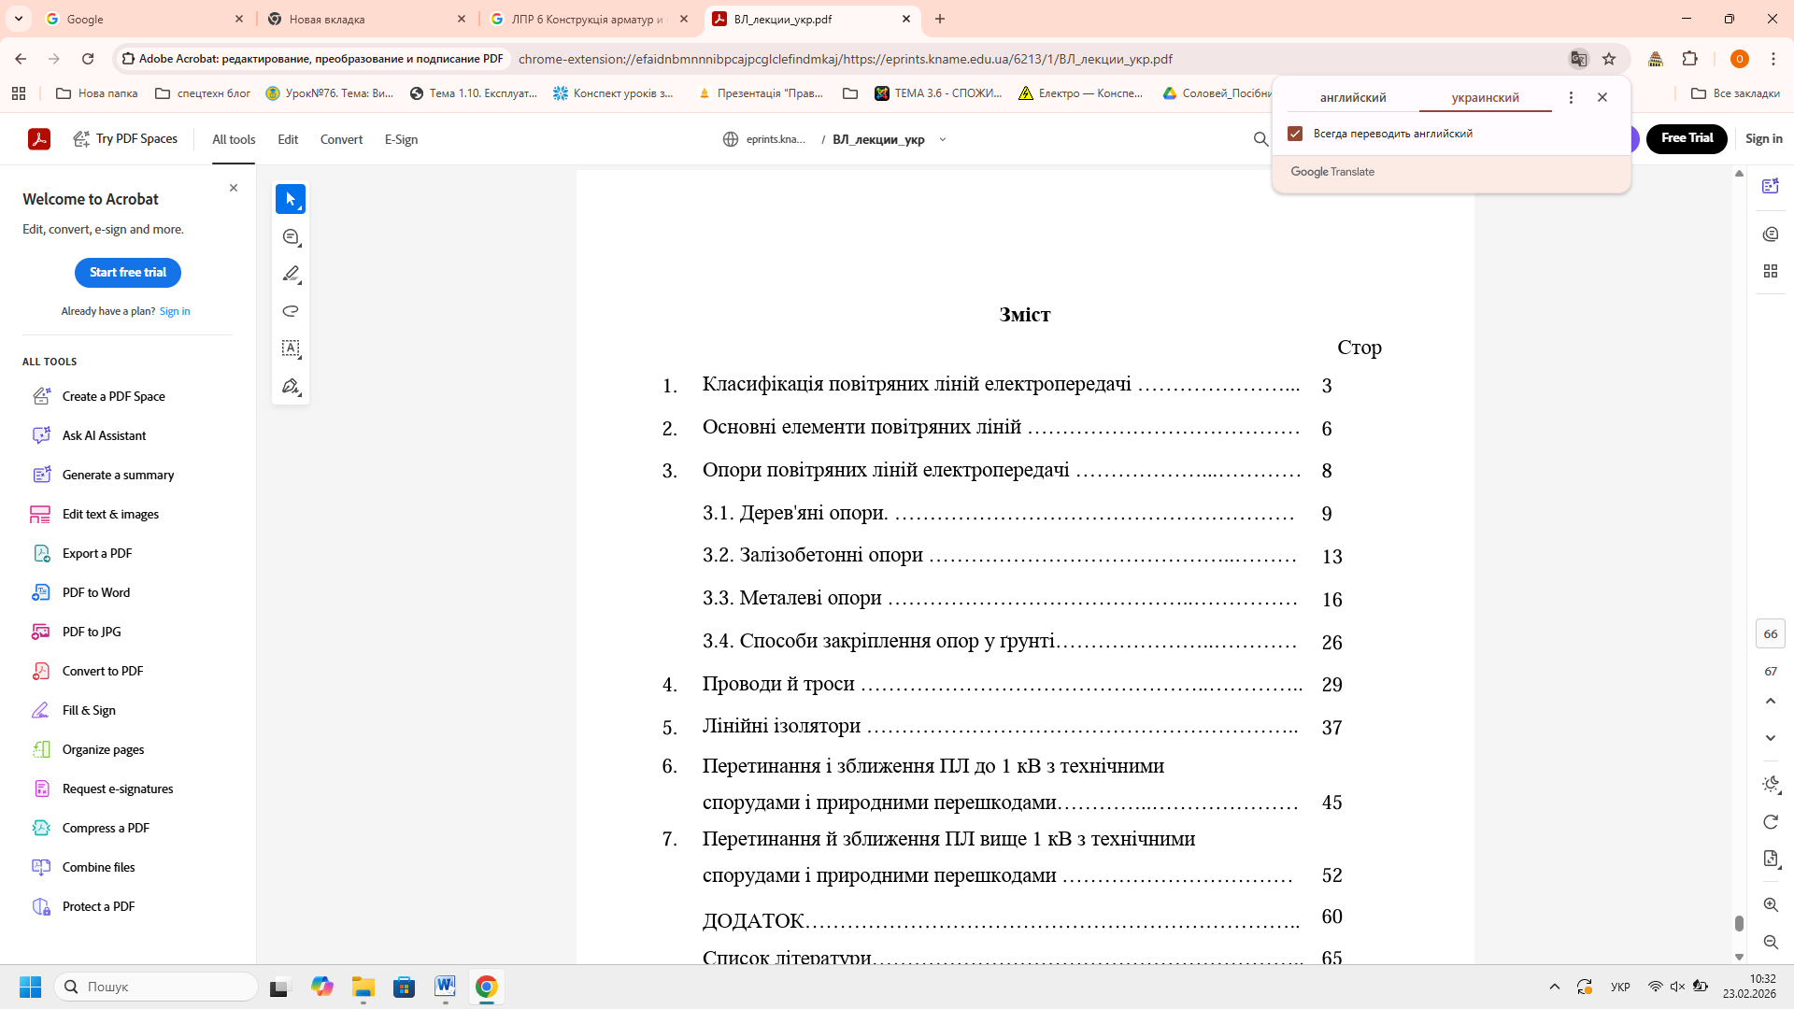This screenshot has height=1009, width=1794.
Task: Open the Convert menu
Action: [341, 139]
